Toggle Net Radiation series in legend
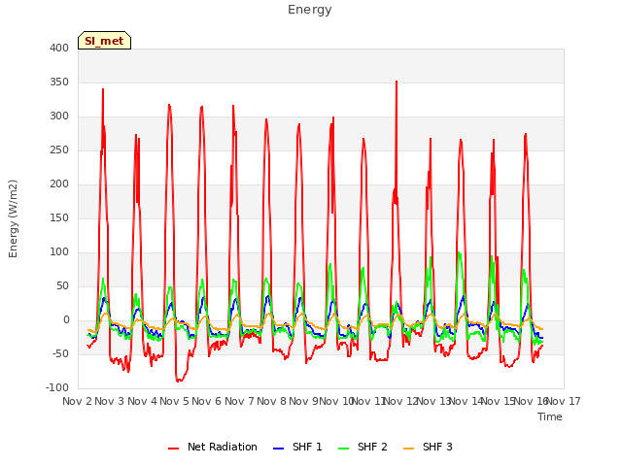This screenshot has width=622, height=466. click(213, 447)
